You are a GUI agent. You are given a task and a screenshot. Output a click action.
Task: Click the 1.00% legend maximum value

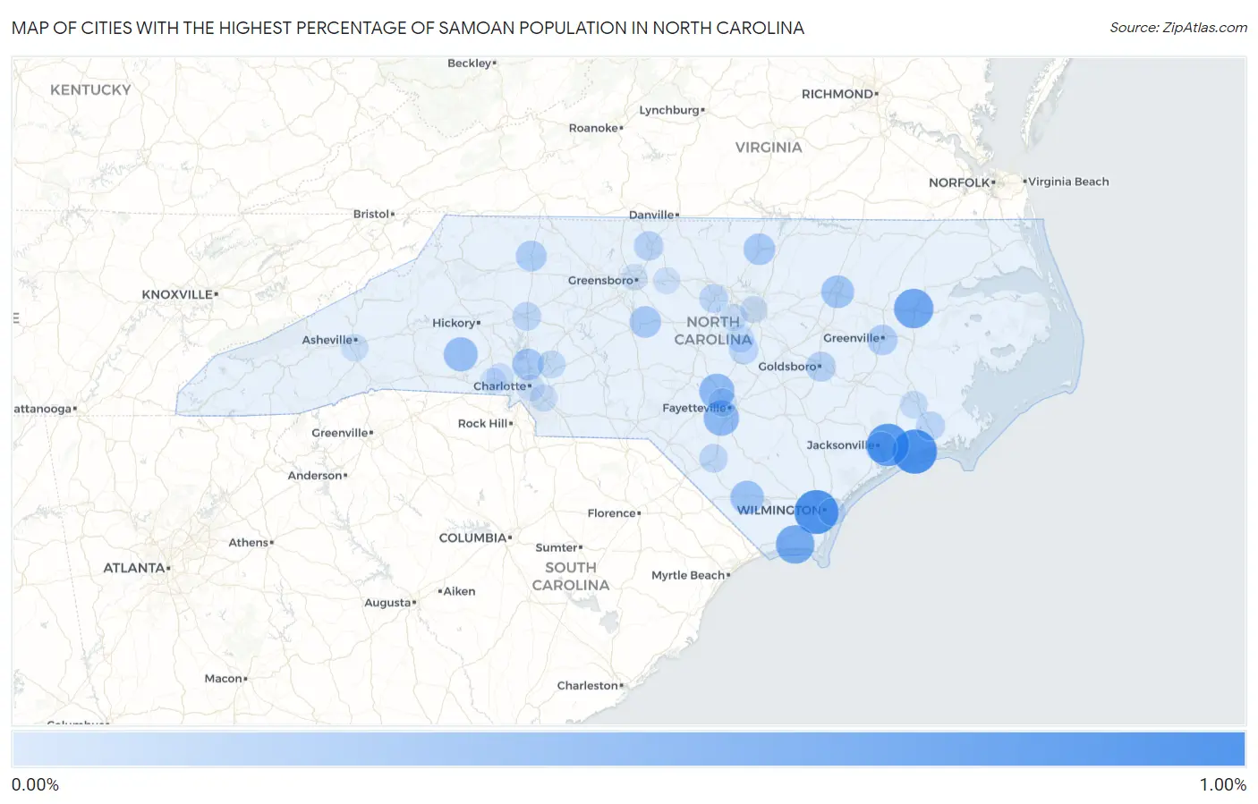[1223, 784]
